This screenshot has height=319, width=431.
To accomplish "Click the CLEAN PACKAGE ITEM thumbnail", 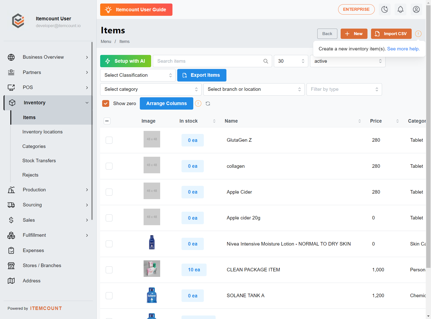I will (x=152, y=269).
